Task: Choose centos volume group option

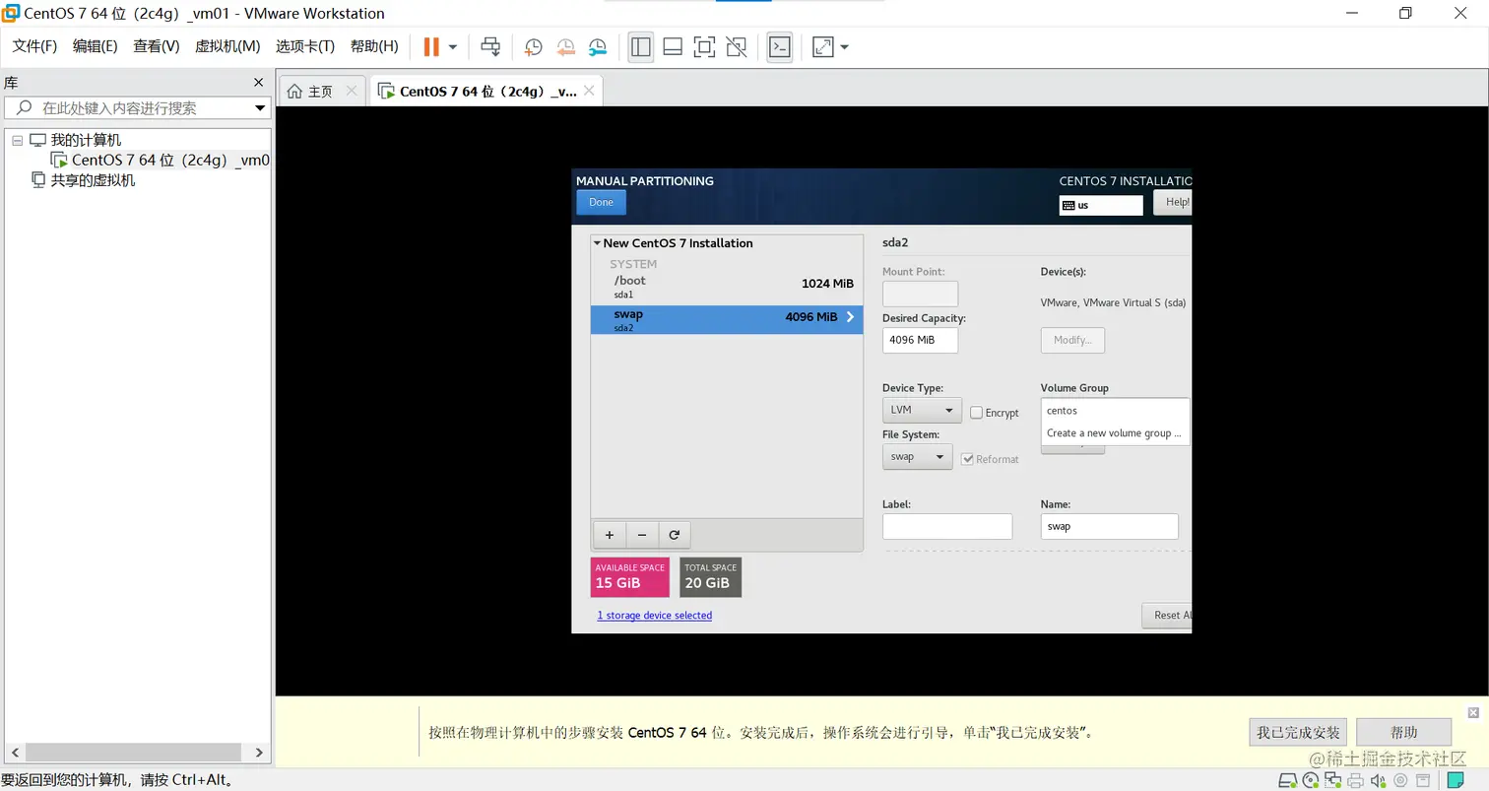Action: coord(1115,411)
